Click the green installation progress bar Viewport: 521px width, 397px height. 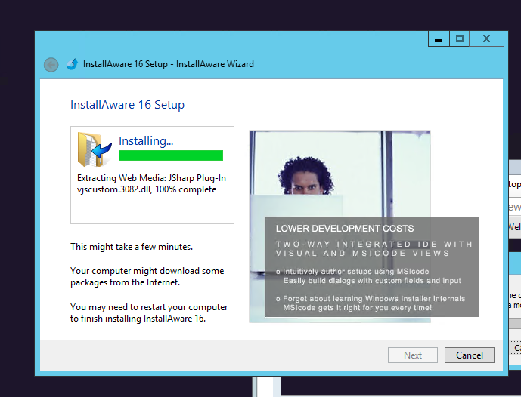tap(171, 155)
